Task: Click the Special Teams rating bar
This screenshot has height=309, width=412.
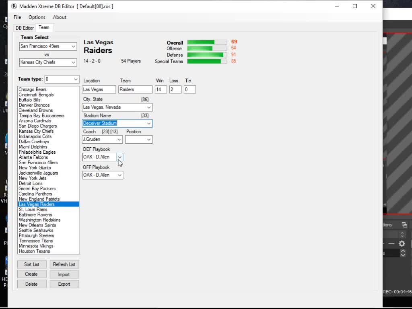Action: click(x=207, y=61)
